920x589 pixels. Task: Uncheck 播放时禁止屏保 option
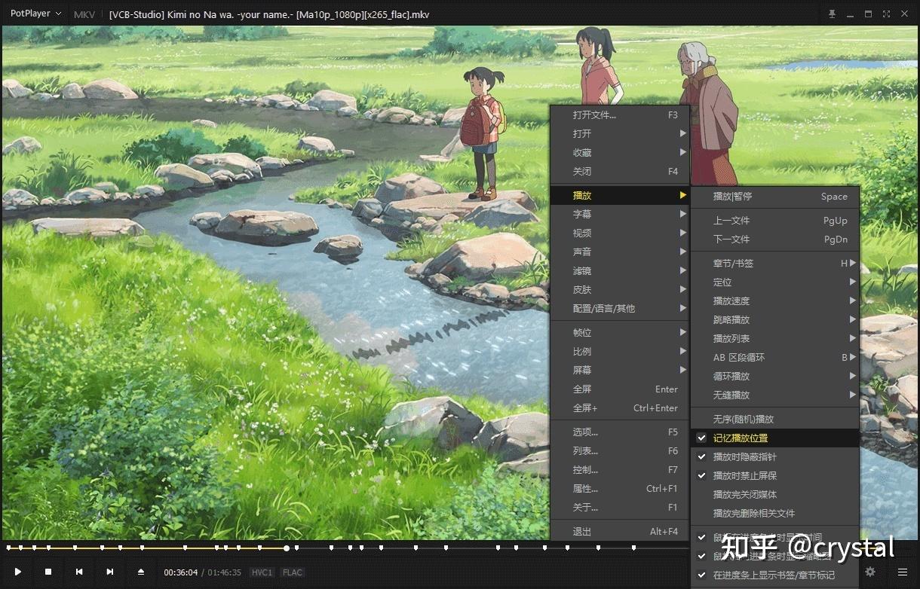[775, 475]
